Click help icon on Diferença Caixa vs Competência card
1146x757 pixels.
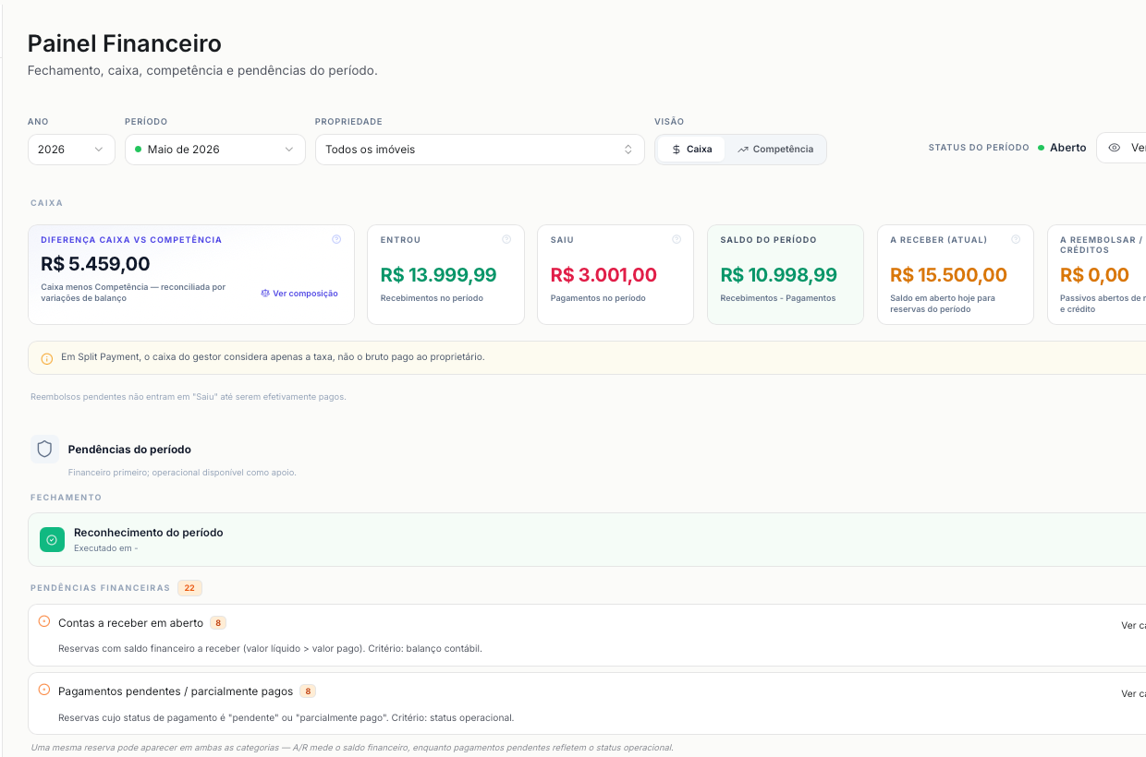click(336, 239)
